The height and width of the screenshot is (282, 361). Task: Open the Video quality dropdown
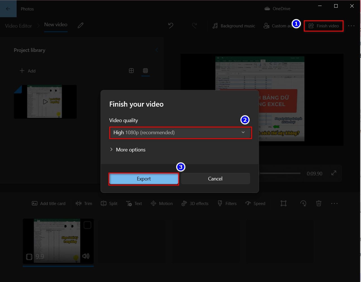click(180, 133)
